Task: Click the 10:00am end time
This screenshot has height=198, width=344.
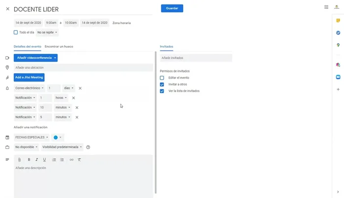Action: click(x=71, y=23)
